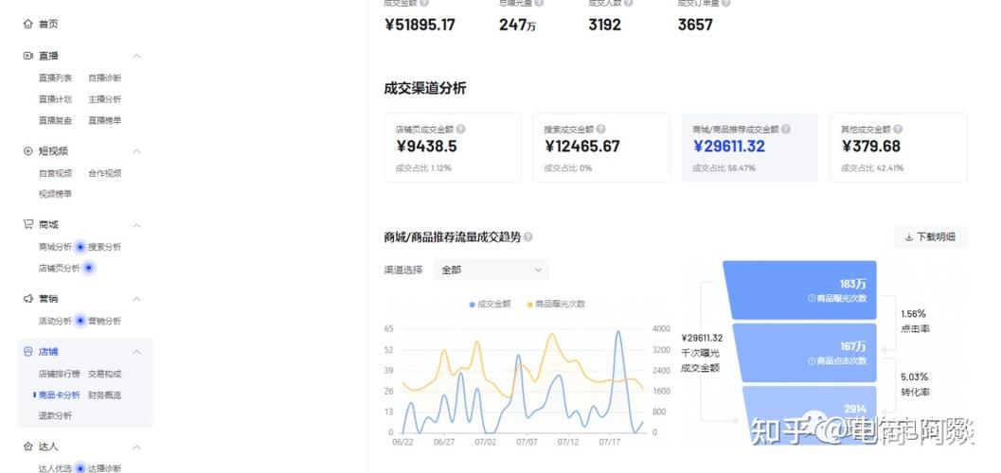This screenshot has height=473, width=1001.
Task: Click help icon beside 商城/商品推荐成交金额
Action: point(786,129)
